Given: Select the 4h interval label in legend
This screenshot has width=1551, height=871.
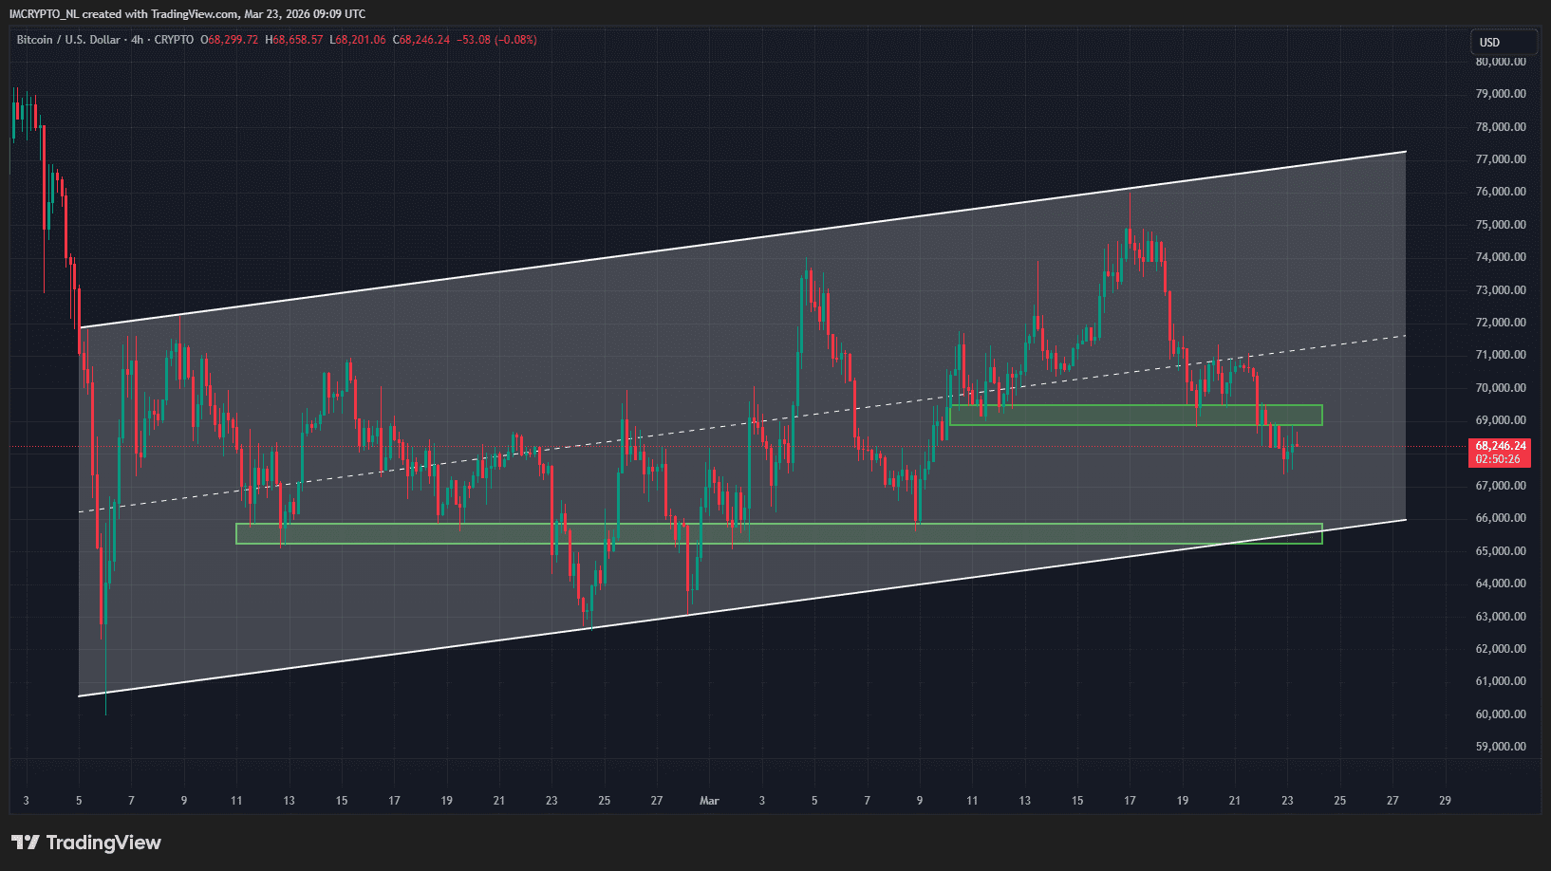Looking at the screenshot, I should tap(138, 40).
